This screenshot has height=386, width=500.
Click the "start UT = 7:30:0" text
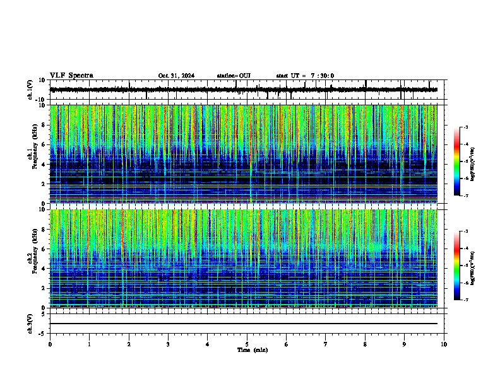[x=305, y=76]
